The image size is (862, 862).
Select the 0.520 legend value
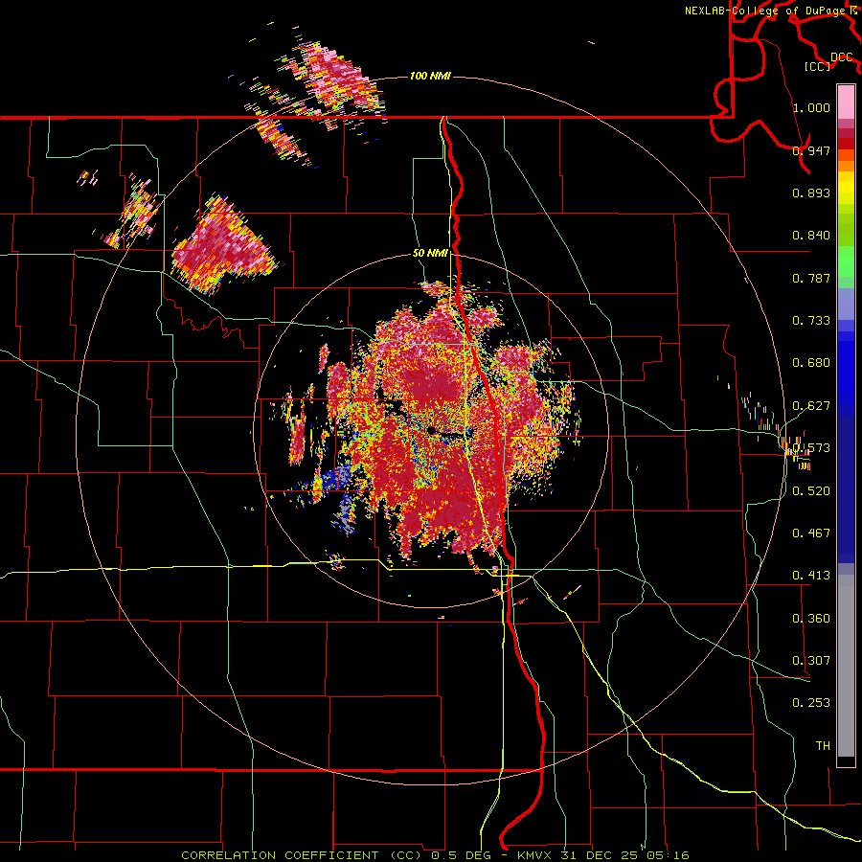[x=811, y=491]
